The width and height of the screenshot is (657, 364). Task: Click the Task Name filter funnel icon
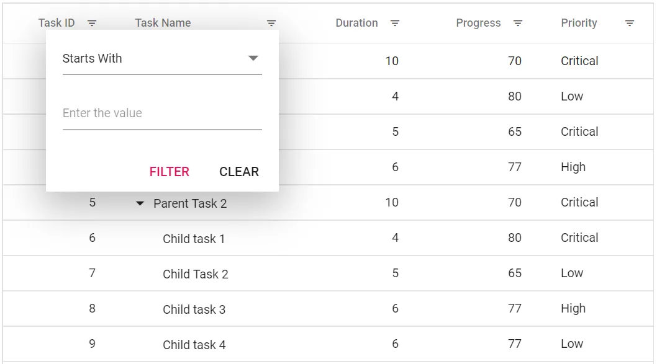271,23
